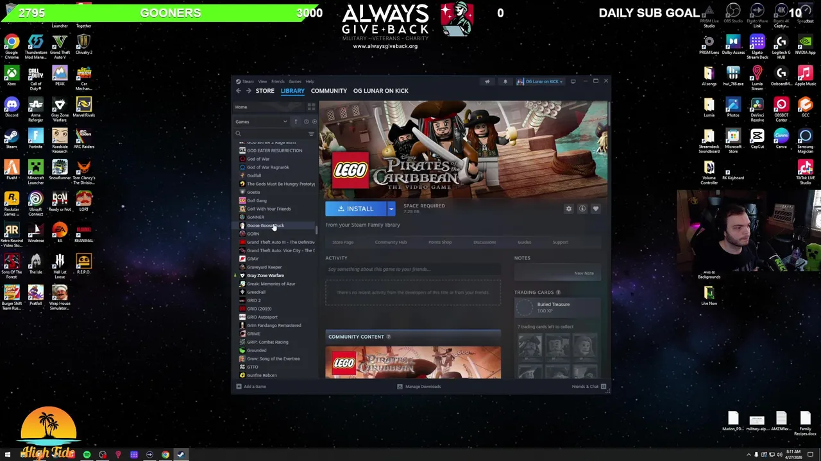Open the Support link
Image resolution: width=821 pixels, height=461 pixels.
pos(560,242)
